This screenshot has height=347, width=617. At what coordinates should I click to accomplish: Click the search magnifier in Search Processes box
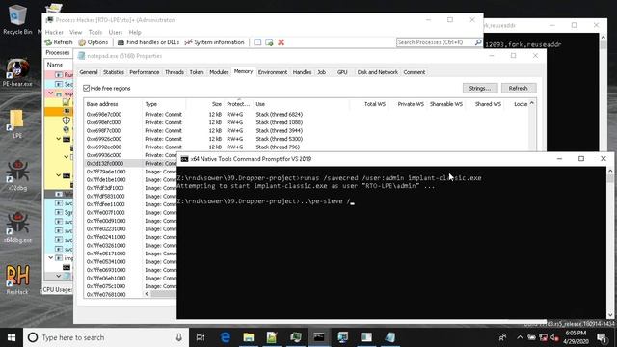coord(478,42)
